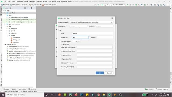Open the VCS menu

tap(59, 2)
